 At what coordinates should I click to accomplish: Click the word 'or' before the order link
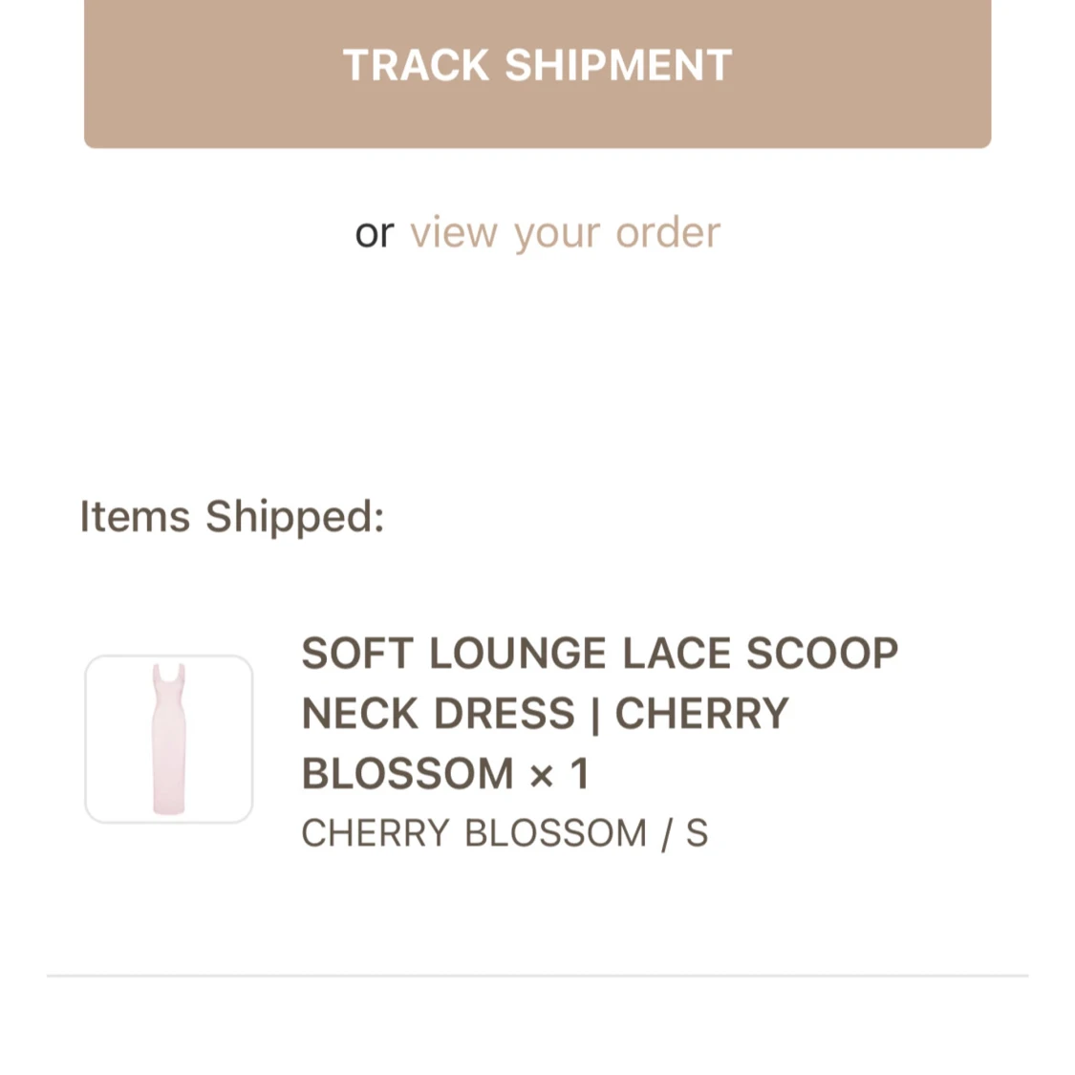pyautogui.click(x=375, y=234)
